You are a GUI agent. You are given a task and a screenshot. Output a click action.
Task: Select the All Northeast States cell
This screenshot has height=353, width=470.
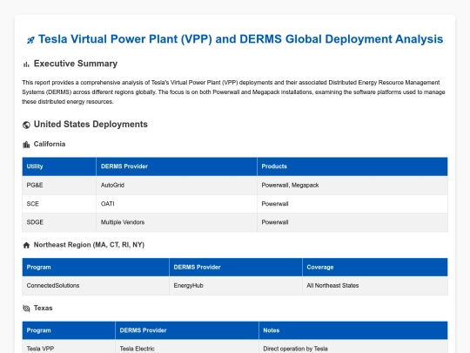375,286
